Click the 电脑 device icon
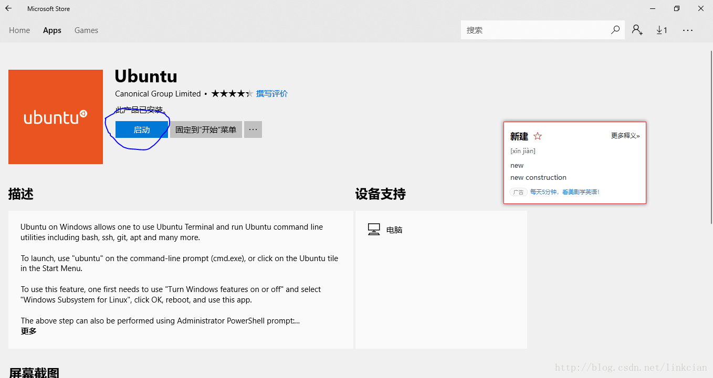 [374, 230]
